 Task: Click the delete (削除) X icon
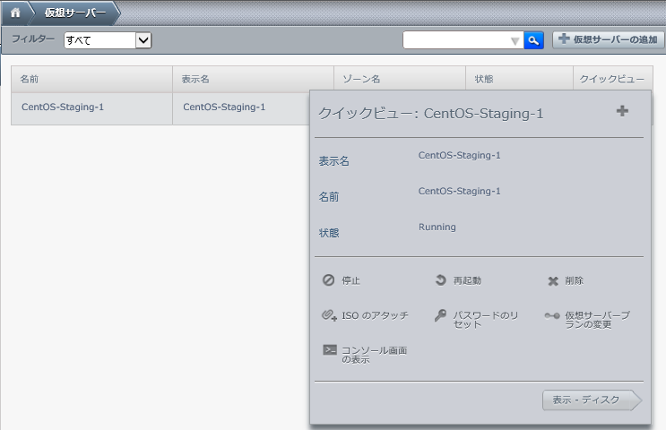[553, 280]
